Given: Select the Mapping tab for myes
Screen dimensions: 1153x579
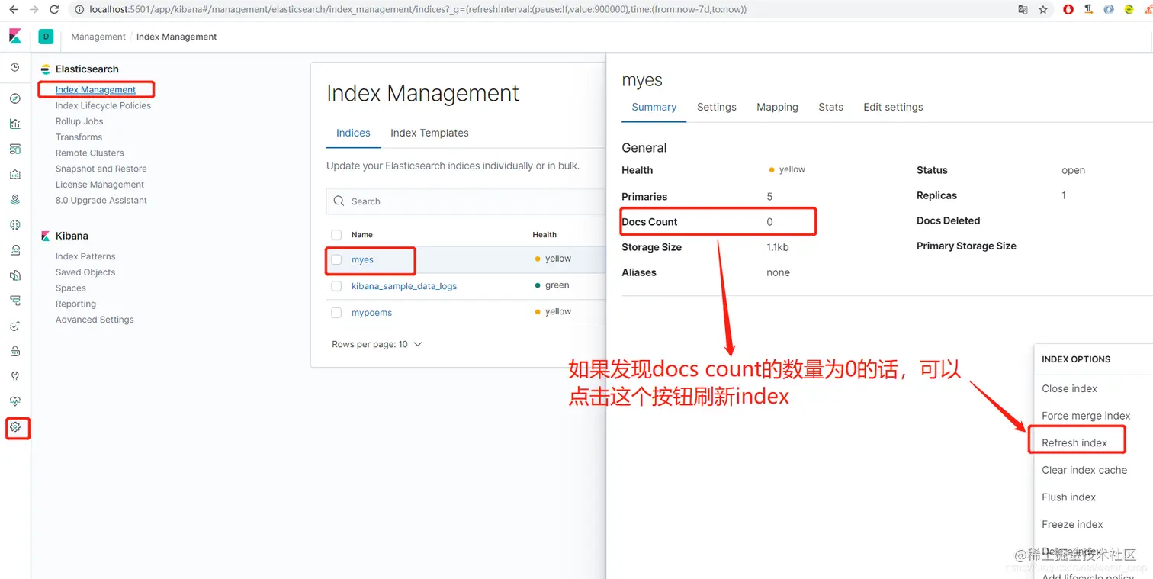Looking at the screenshot, I should [x=777, y=107].
